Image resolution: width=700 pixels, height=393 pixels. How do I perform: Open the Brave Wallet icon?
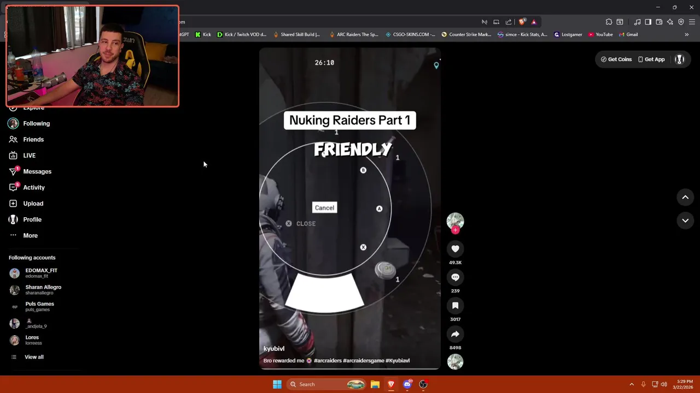[x=659, y=22]
